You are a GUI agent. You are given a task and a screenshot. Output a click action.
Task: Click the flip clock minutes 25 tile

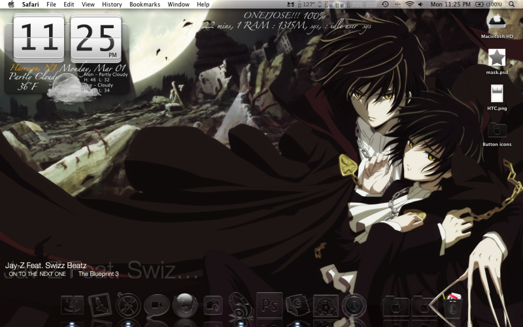click(95, 38)
